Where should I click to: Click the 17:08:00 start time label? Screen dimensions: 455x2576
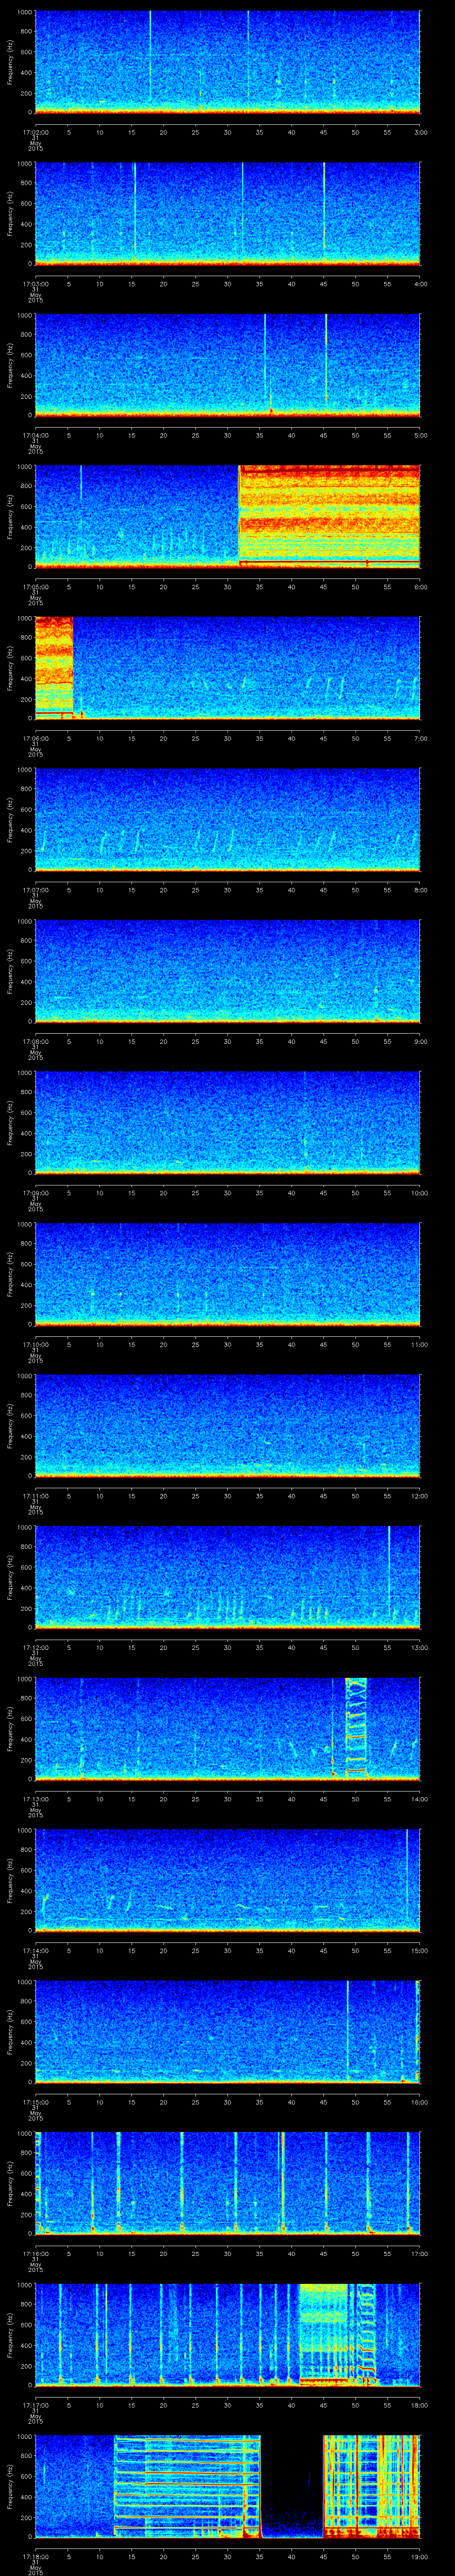35,1041
